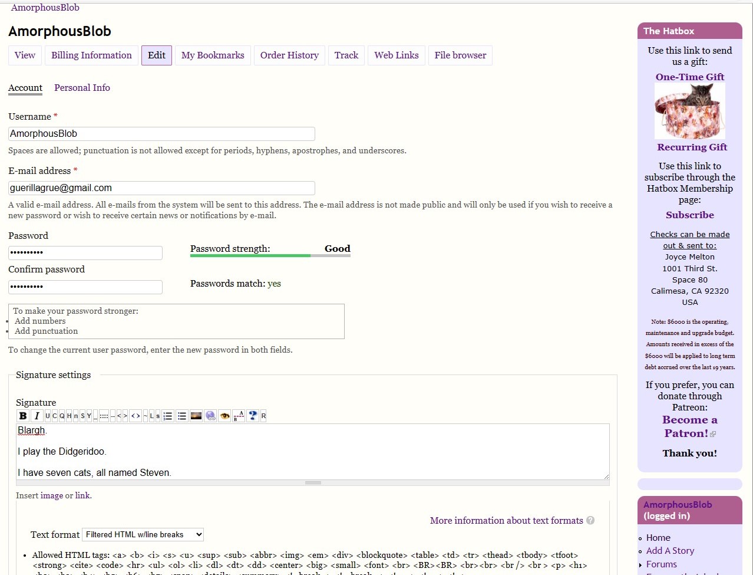Image resolution: width=753 pixels, height=575 pixels.
Task: Open the Billing Information tab
Action: pyautogui.click(x=91, y=55)
